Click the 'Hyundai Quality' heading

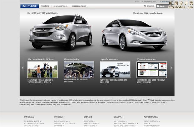[x=72, y=59]
